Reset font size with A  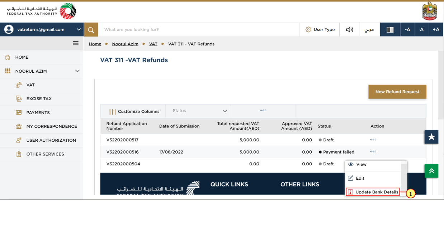pyautogui.click(x=422, y=30)
